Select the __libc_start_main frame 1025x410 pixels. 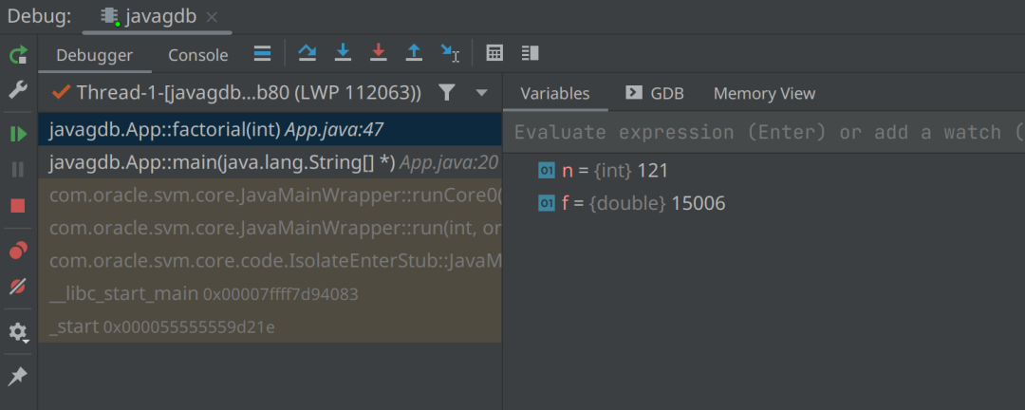(x=270, y=293)
